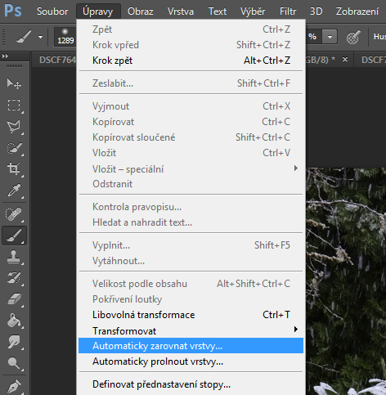Select the Clone Stamp tool
The width and height of the screenshot is (386, 395).
click(x=14, y=257)
